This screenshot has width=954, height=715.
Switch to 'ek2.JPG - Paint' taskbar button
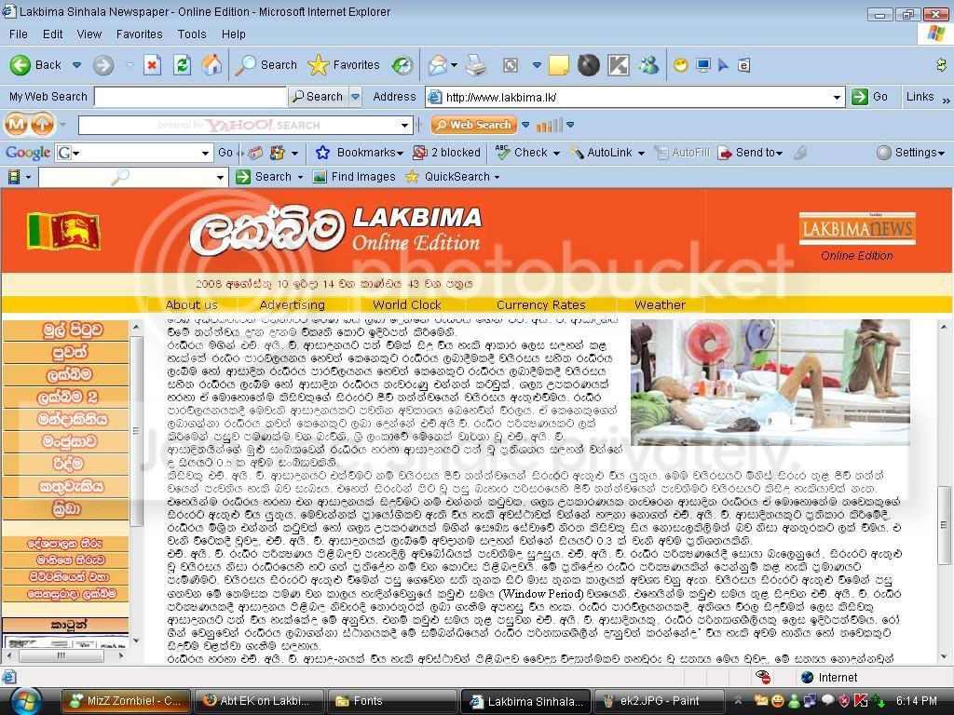[659, 701]
